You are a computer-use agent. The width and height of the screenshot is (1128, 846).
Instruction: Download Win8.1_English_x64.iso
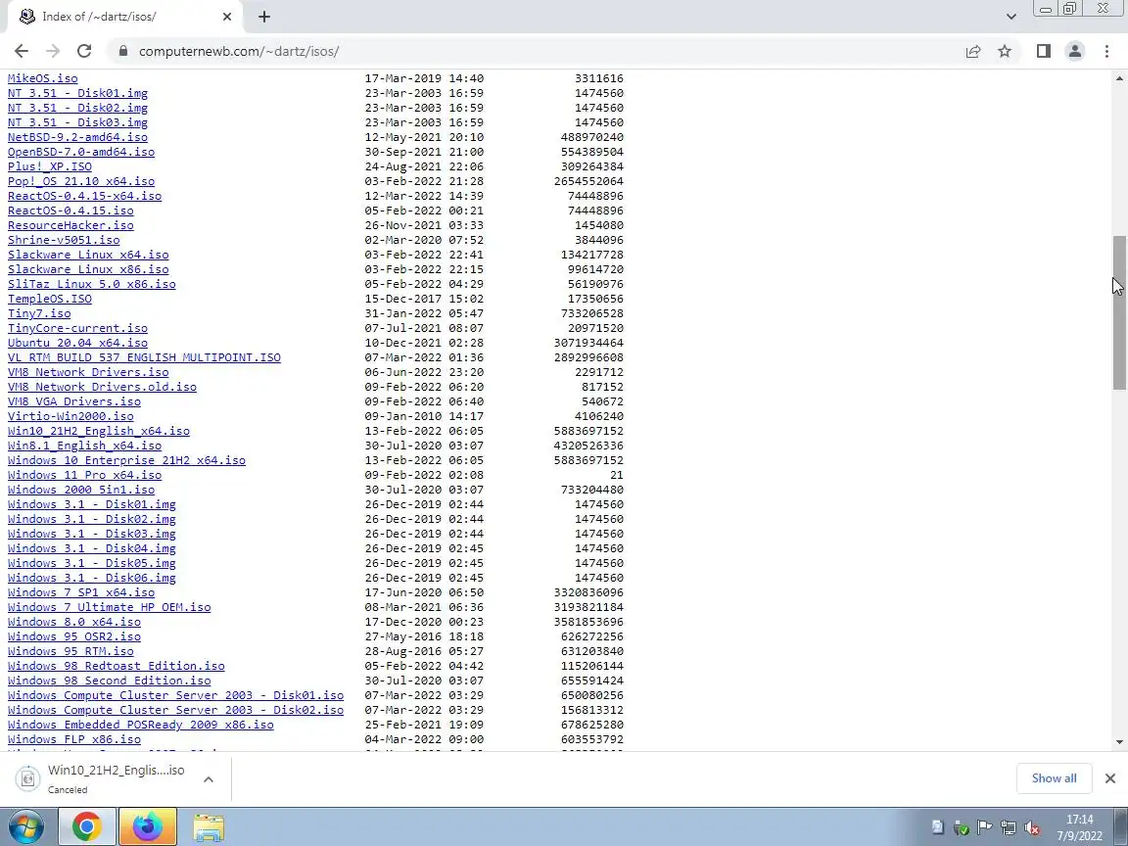tap(85, 446)
